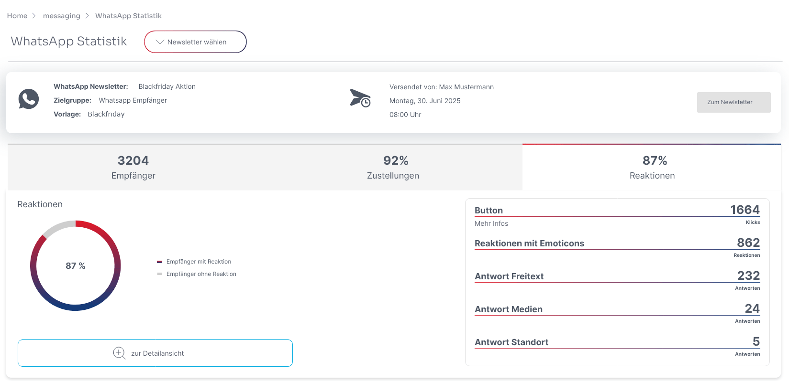This screenshot has height=381, width=789.
Task: Click Versendet von: Max Mustermann text
Action: coord(442,87)
